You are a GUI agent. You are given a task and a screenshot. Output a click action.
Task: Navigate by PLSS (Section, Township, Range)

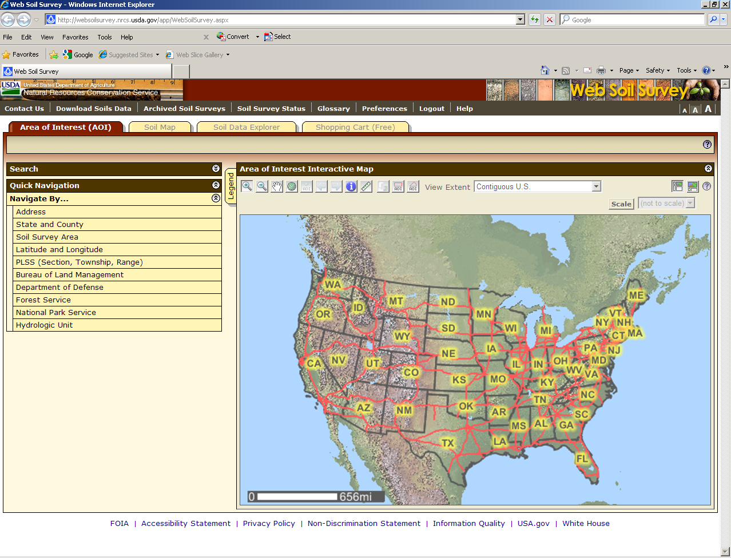click(x=117, y=262)
